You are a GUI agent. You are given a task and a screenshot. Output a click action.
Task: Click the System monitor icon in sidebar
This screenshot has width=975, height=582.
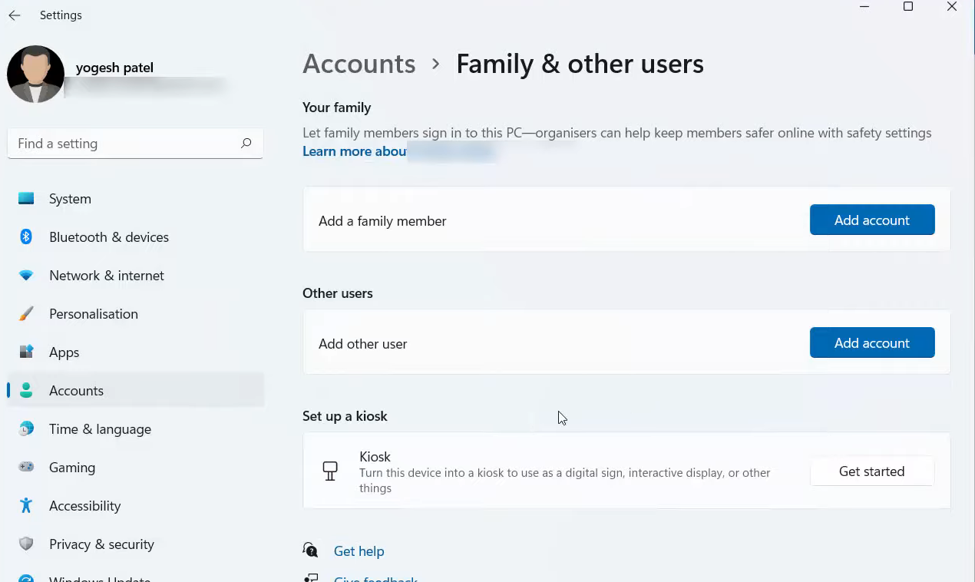[26, 199]
